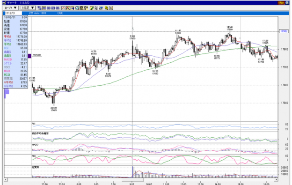Click the pencil drawing tool icon
Image resolution: width=292 pixels, height=185 pixels.
92,8
